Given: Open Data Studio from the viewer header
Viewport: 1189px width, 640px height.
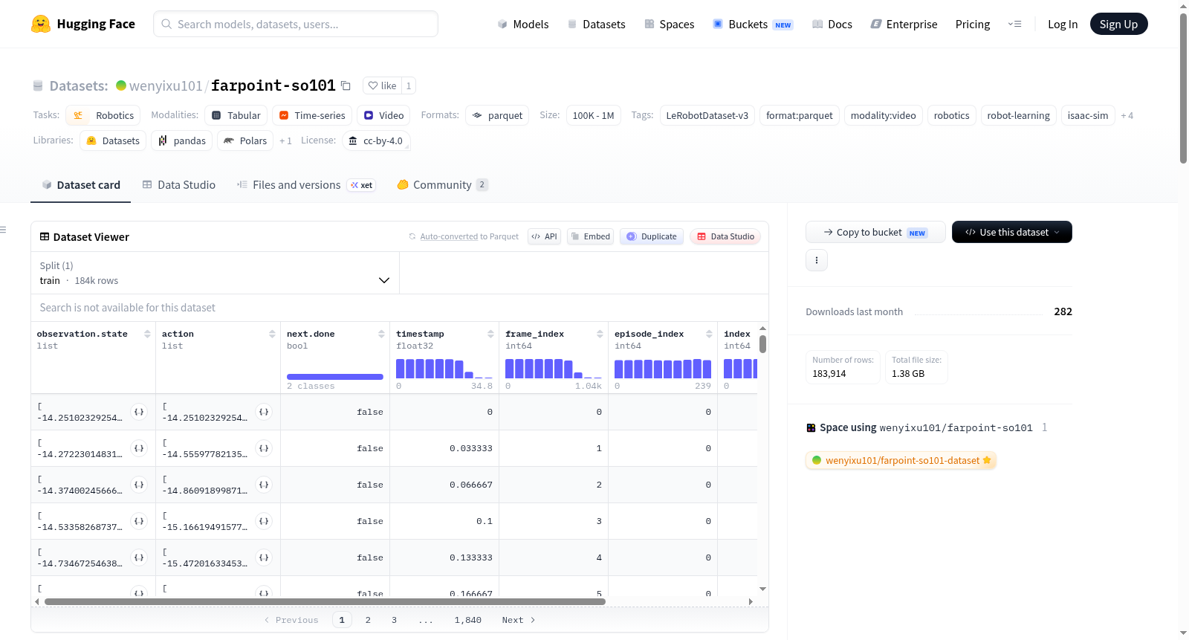Looking at the screenshot, I should [x=725, y=236].
